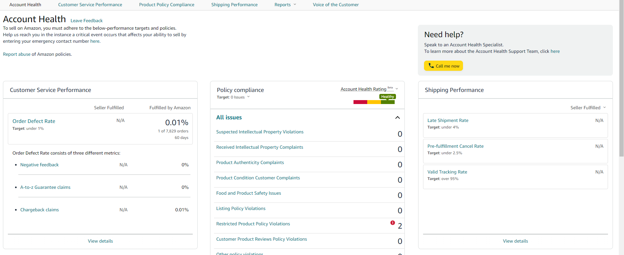This screenshot has height=255, width=624.
Task: View details of Shipping Performance
Action: pos(516,241)
